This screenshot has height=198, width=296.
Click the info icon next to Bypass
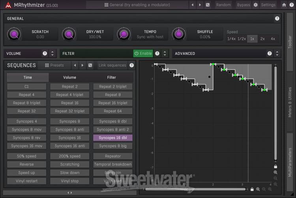pos(256,5)
